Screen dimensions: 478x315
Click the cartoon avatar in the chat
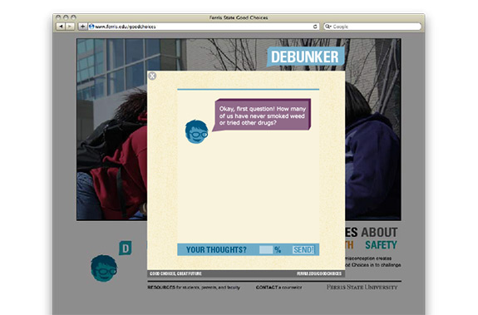click(x=197, y=131)
